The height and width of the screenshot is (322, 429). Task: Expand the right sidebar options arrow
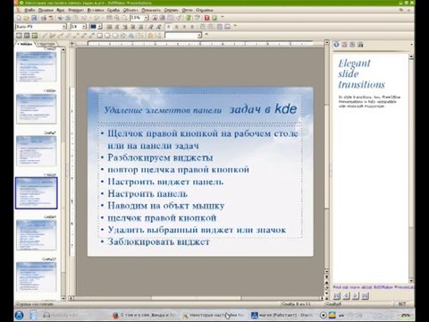point(411,45)
